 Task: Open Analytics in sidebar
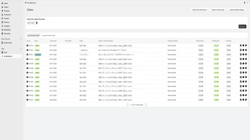click(7, 26)
